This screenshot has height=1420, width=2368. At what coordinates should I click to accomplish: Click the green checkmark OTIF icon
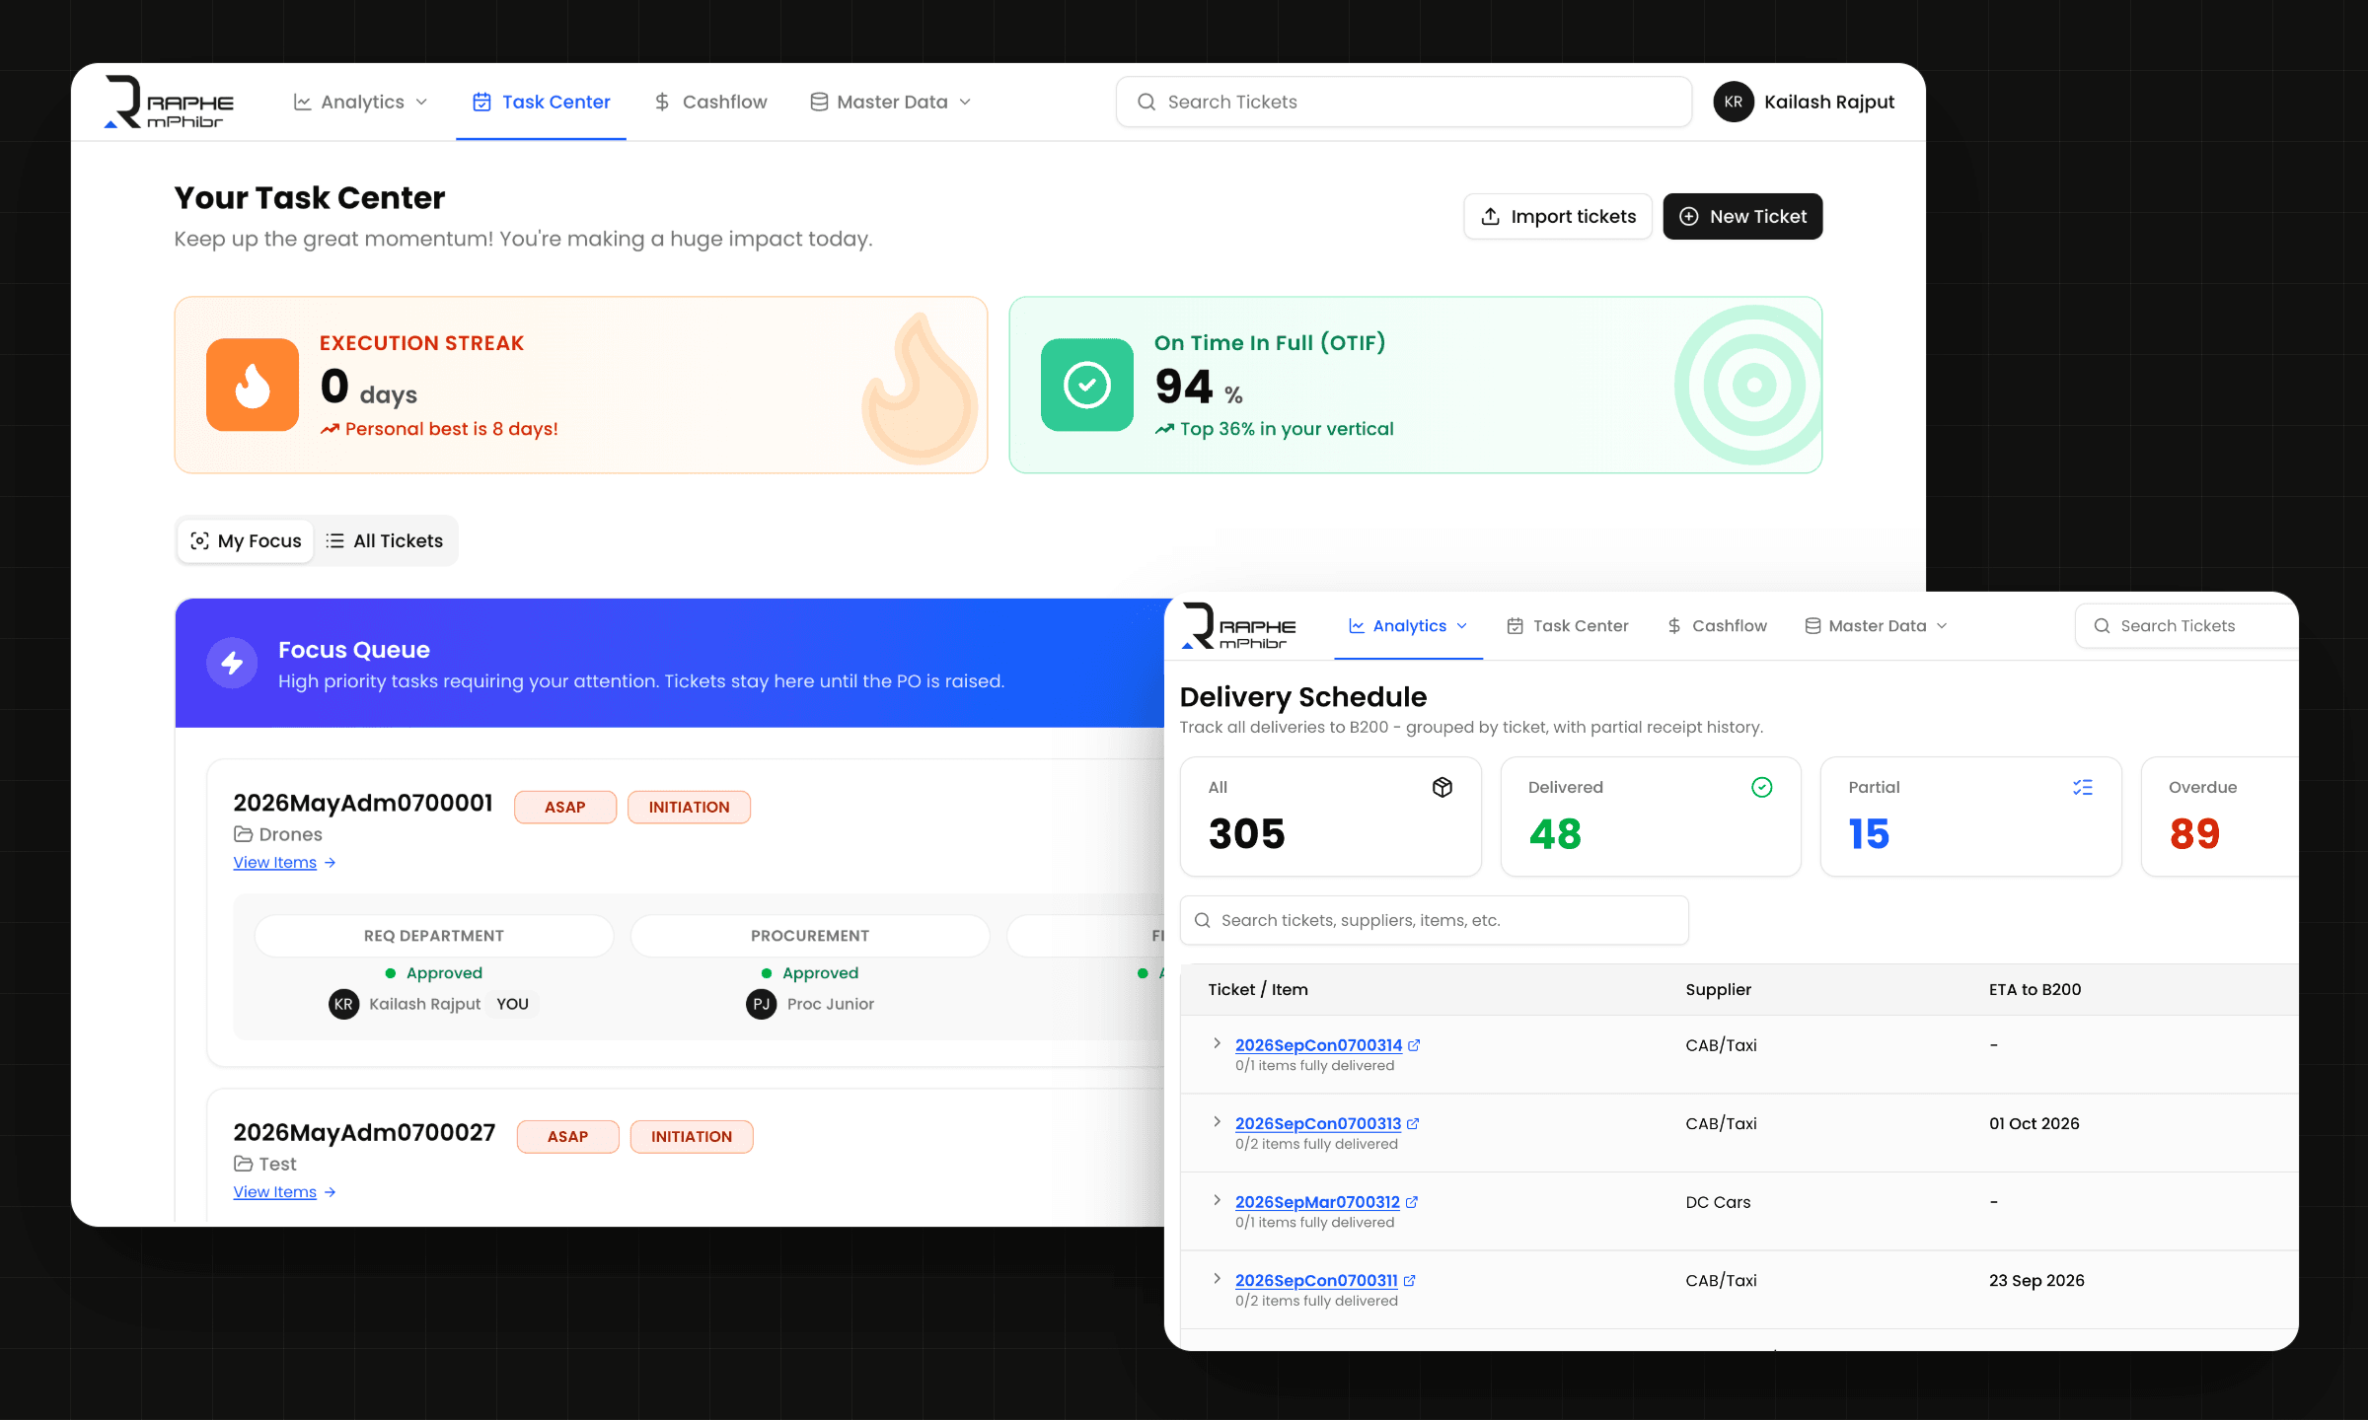[1087, 385]
